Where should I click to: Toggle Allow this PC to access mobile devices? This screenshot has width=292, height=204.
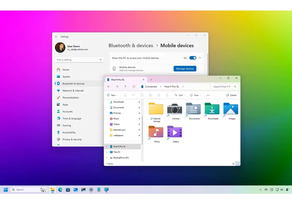tap(193, 58)
